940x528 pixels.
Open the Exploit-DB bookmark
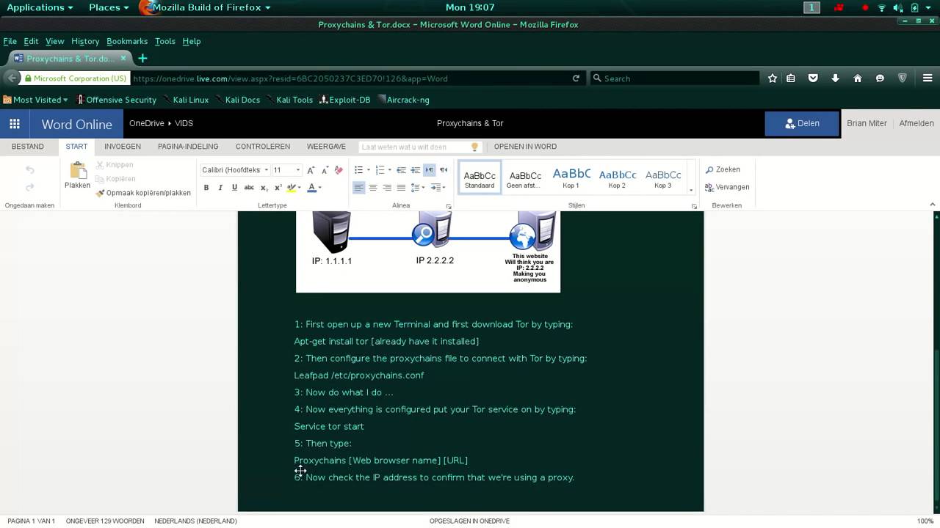[344, 100]
